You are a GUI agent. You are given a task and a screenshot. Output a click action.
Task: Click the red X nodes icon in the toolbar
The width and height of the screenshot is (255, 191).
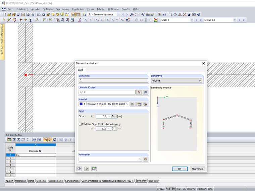[185, 14]
